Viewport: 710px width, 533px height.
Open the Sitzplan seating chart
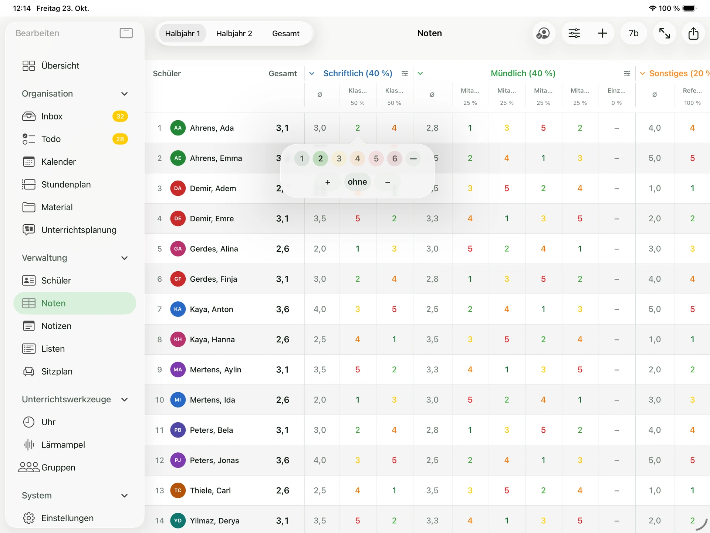tap(75, 372)
